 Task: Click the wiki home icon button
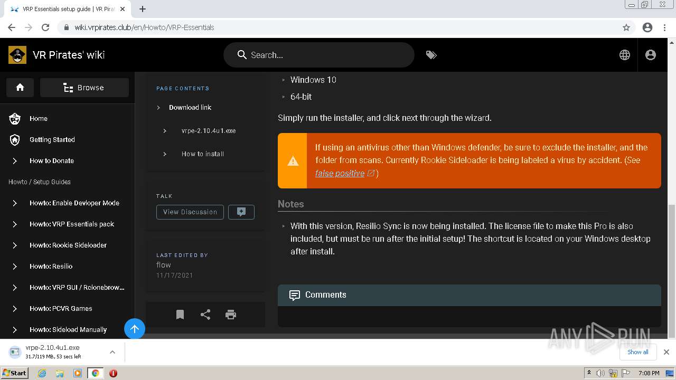point(20,88)
